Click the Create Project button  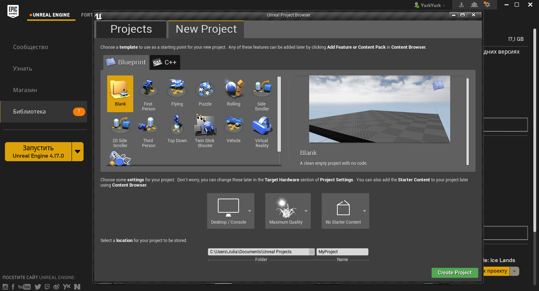tap(455, 273)
